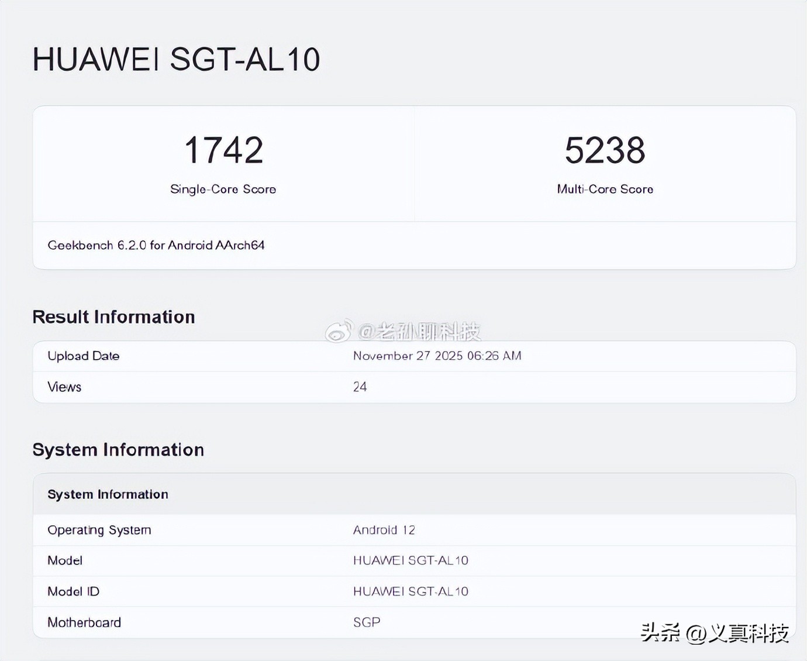The image size is (807, 661).
Task: Click the Weibo logo in the watermark
Action: [x=339, y=331]
